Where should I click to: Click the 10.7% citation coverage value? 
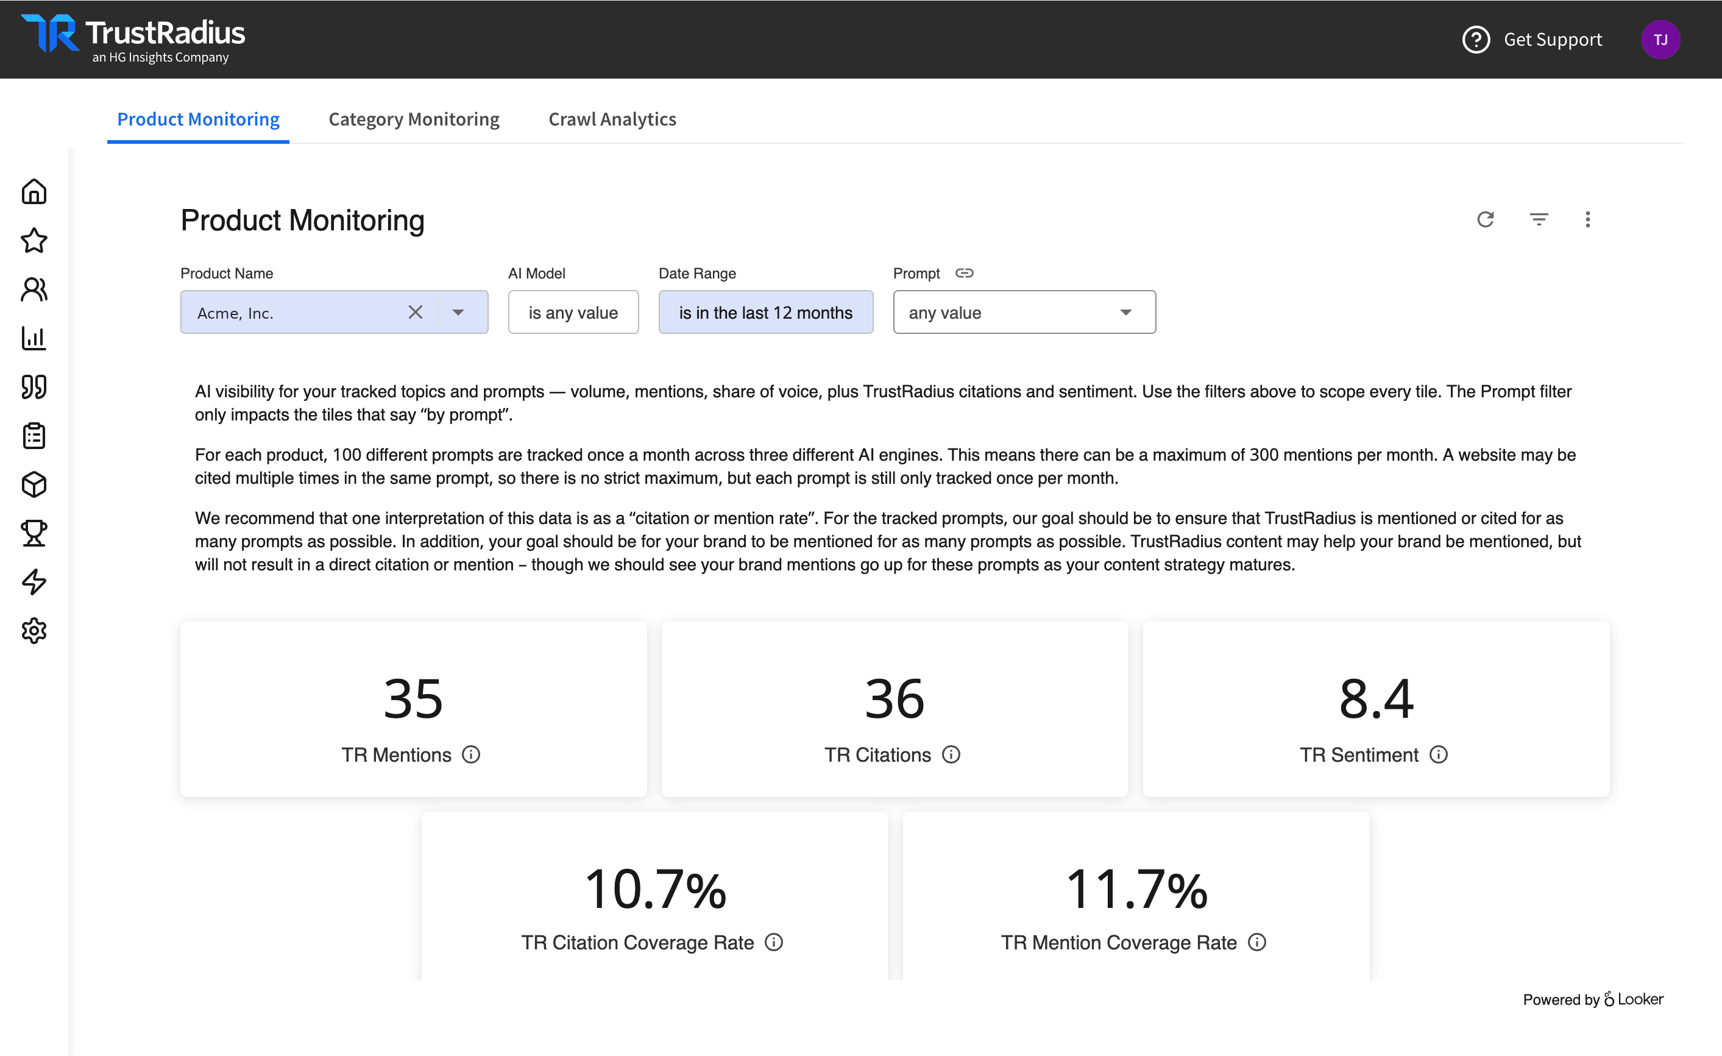pos(655,889)
